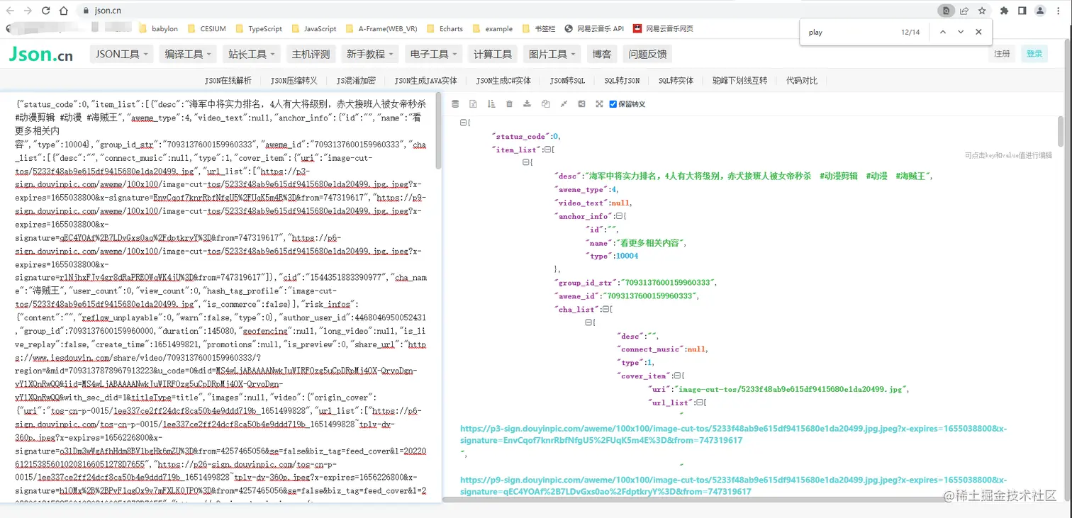
Task: Open the browser profile avatar
Action: tap(1040, 11)
